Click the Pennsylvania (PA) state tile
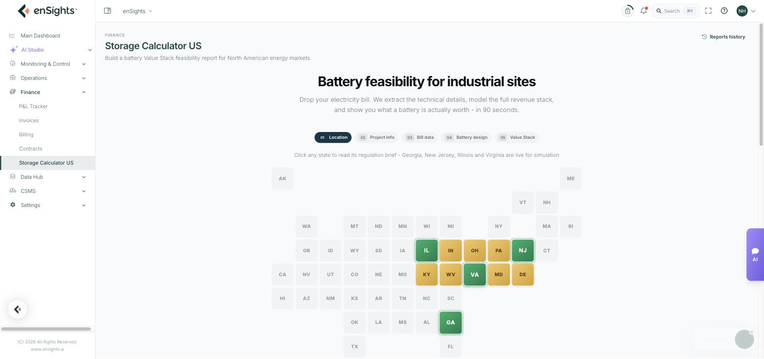Screen dimensions: 764x359 coord(498,250)
